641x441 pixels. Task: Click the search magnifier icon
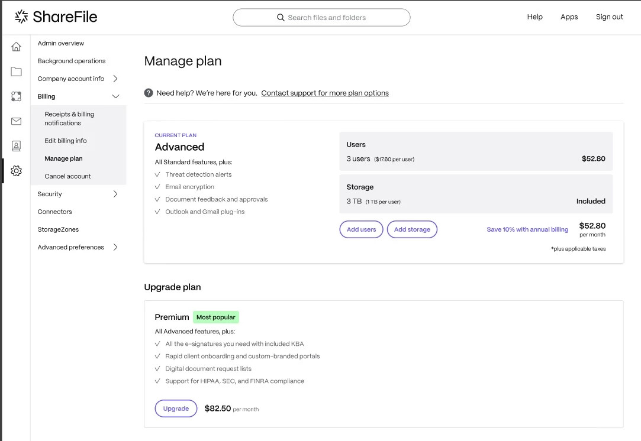[x=281, y=18]
